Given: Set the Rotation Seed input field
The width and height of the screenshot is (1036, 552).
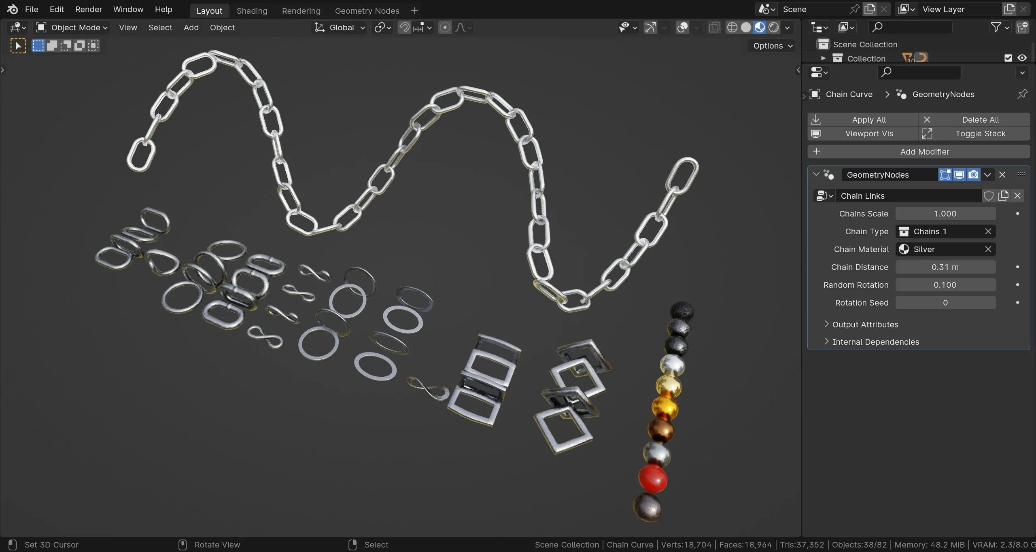Looking at the screenshot, I should click(945, 302).
